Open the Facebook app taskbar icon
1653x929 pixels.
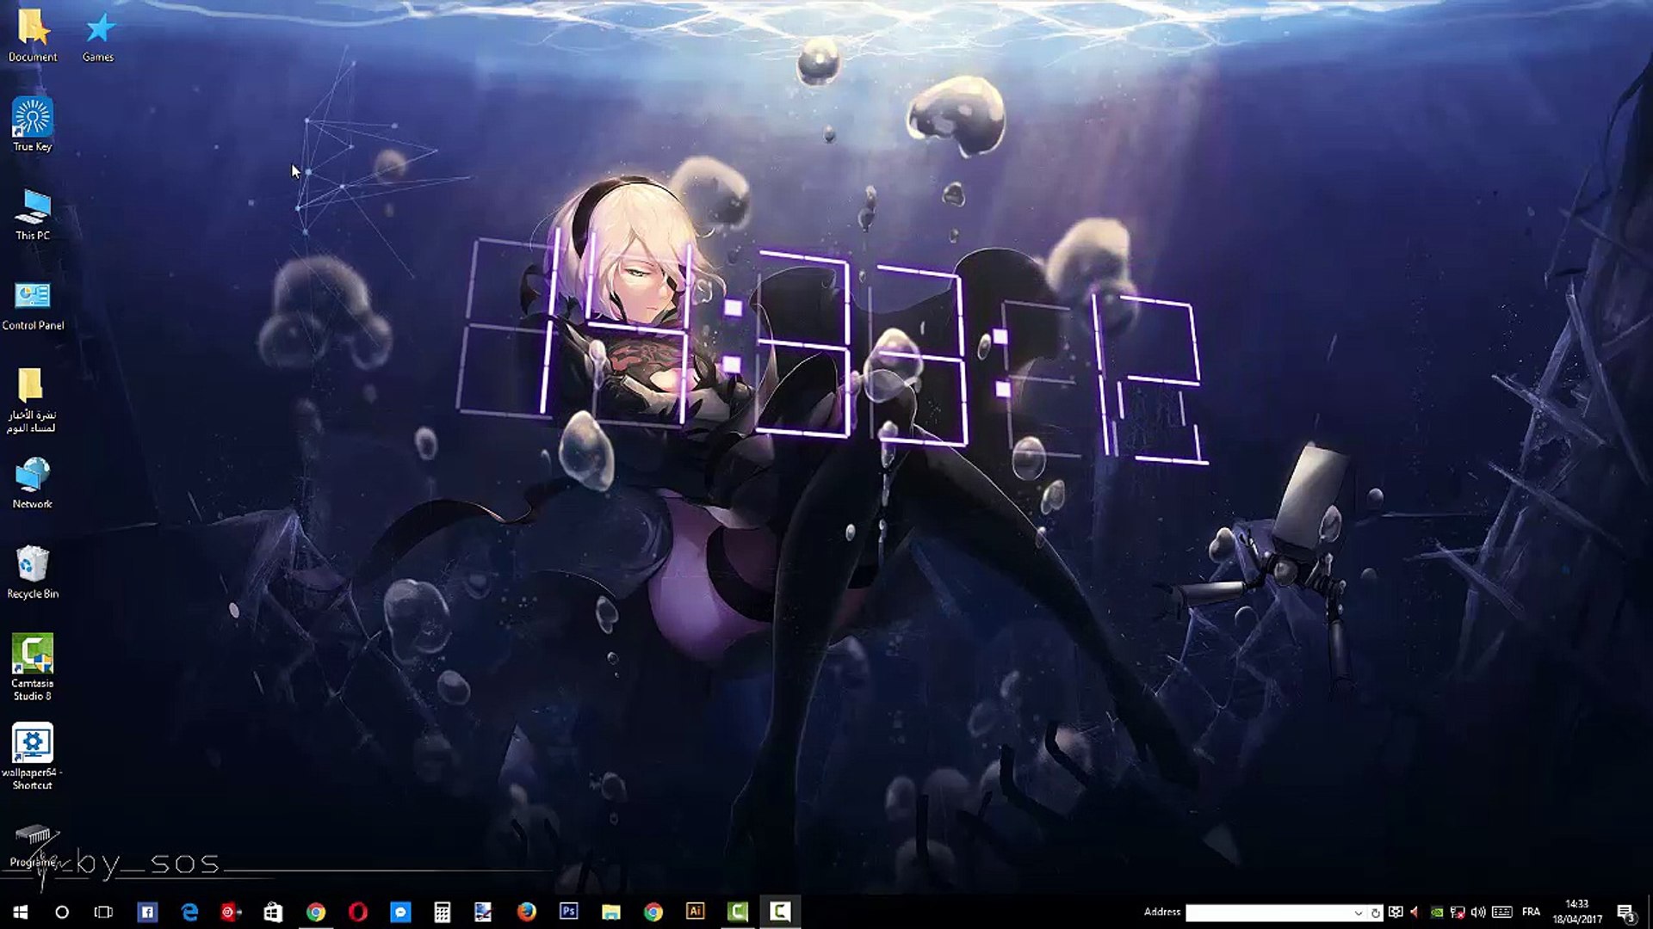coord(147,912)
